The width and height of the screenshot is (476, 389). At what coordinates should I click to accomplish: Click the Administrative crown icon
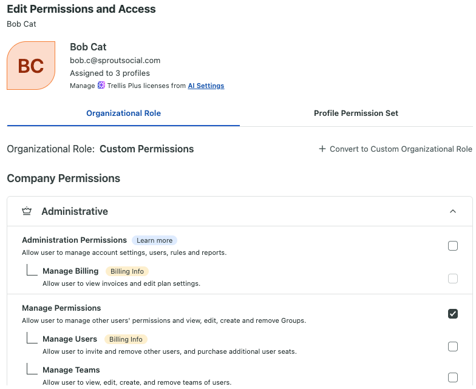27,211
